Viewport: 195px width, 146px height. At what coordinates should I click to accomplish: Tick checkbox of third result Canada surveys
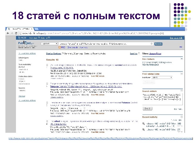point(47,102)
